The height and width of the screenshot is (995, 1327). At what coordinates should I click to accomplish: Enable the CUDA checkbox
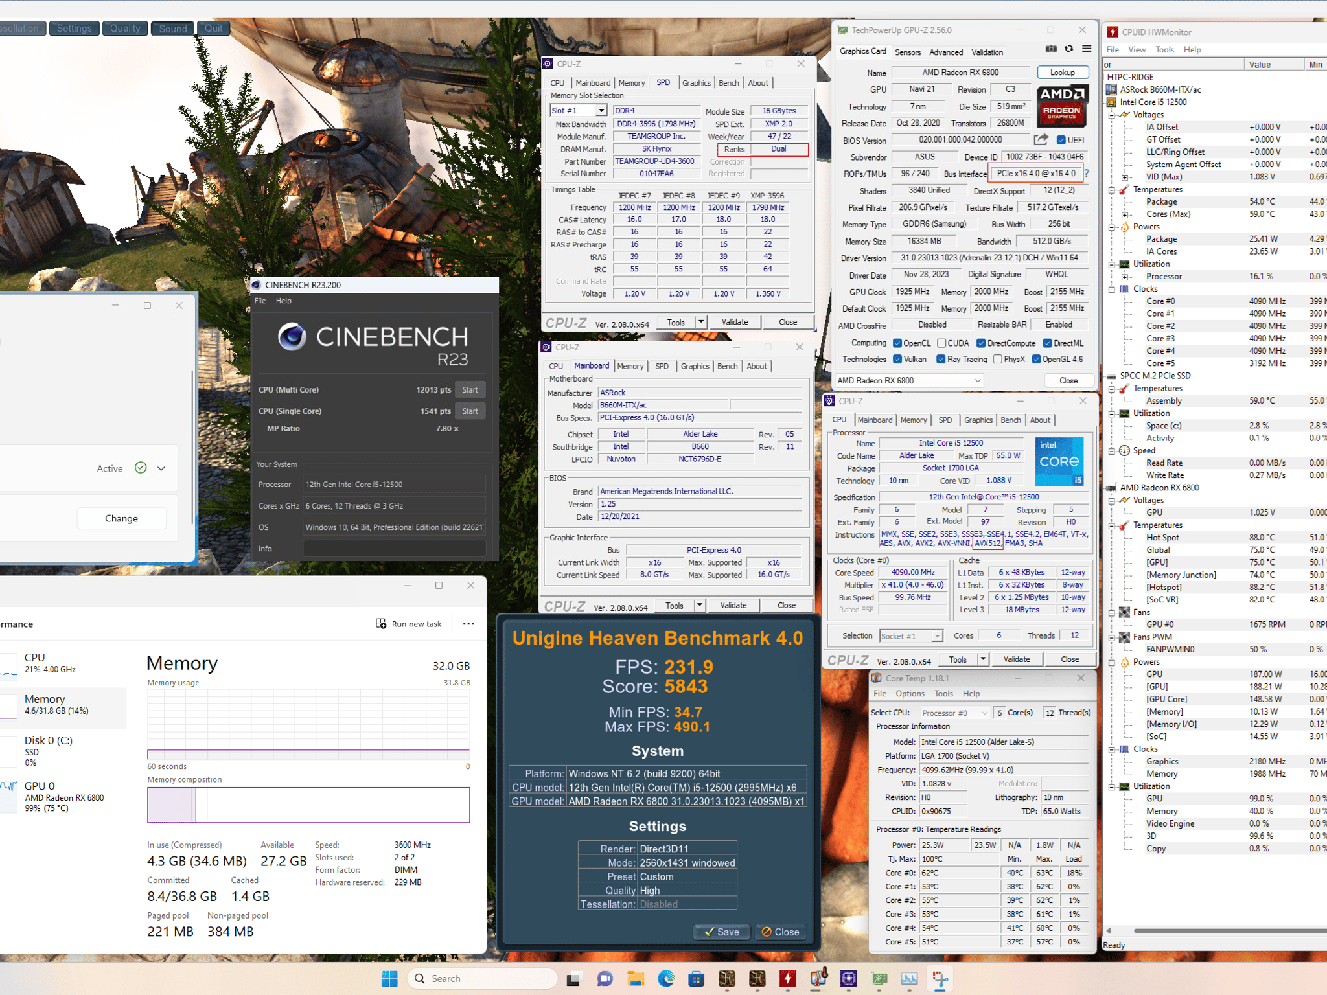pos(941,343)
